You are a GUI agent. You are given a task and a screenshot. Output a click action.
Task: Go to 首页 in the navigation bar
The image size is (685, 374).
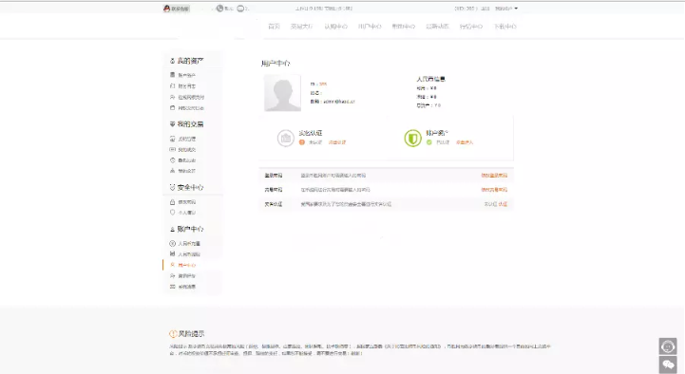pyautogui.click(x=274, y=27)
